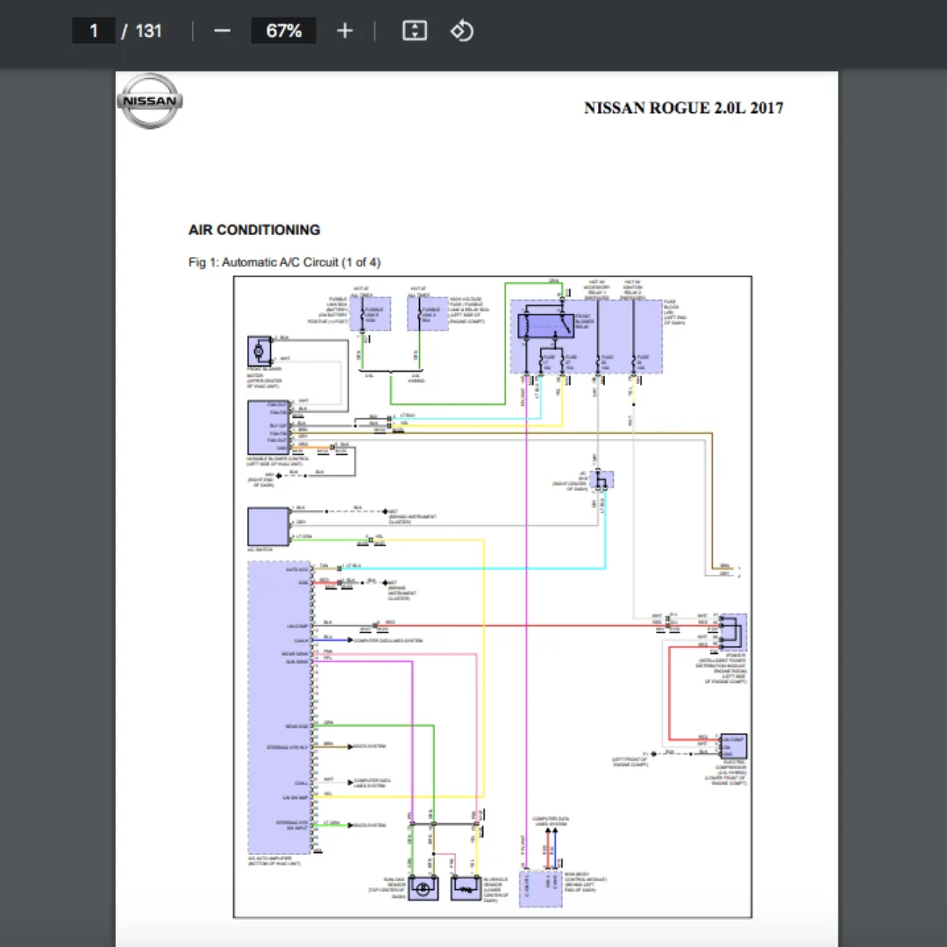Screen dimensions: 947x947
Task: Click the zoom out minus icon
Action: click(x=222, y=31)
